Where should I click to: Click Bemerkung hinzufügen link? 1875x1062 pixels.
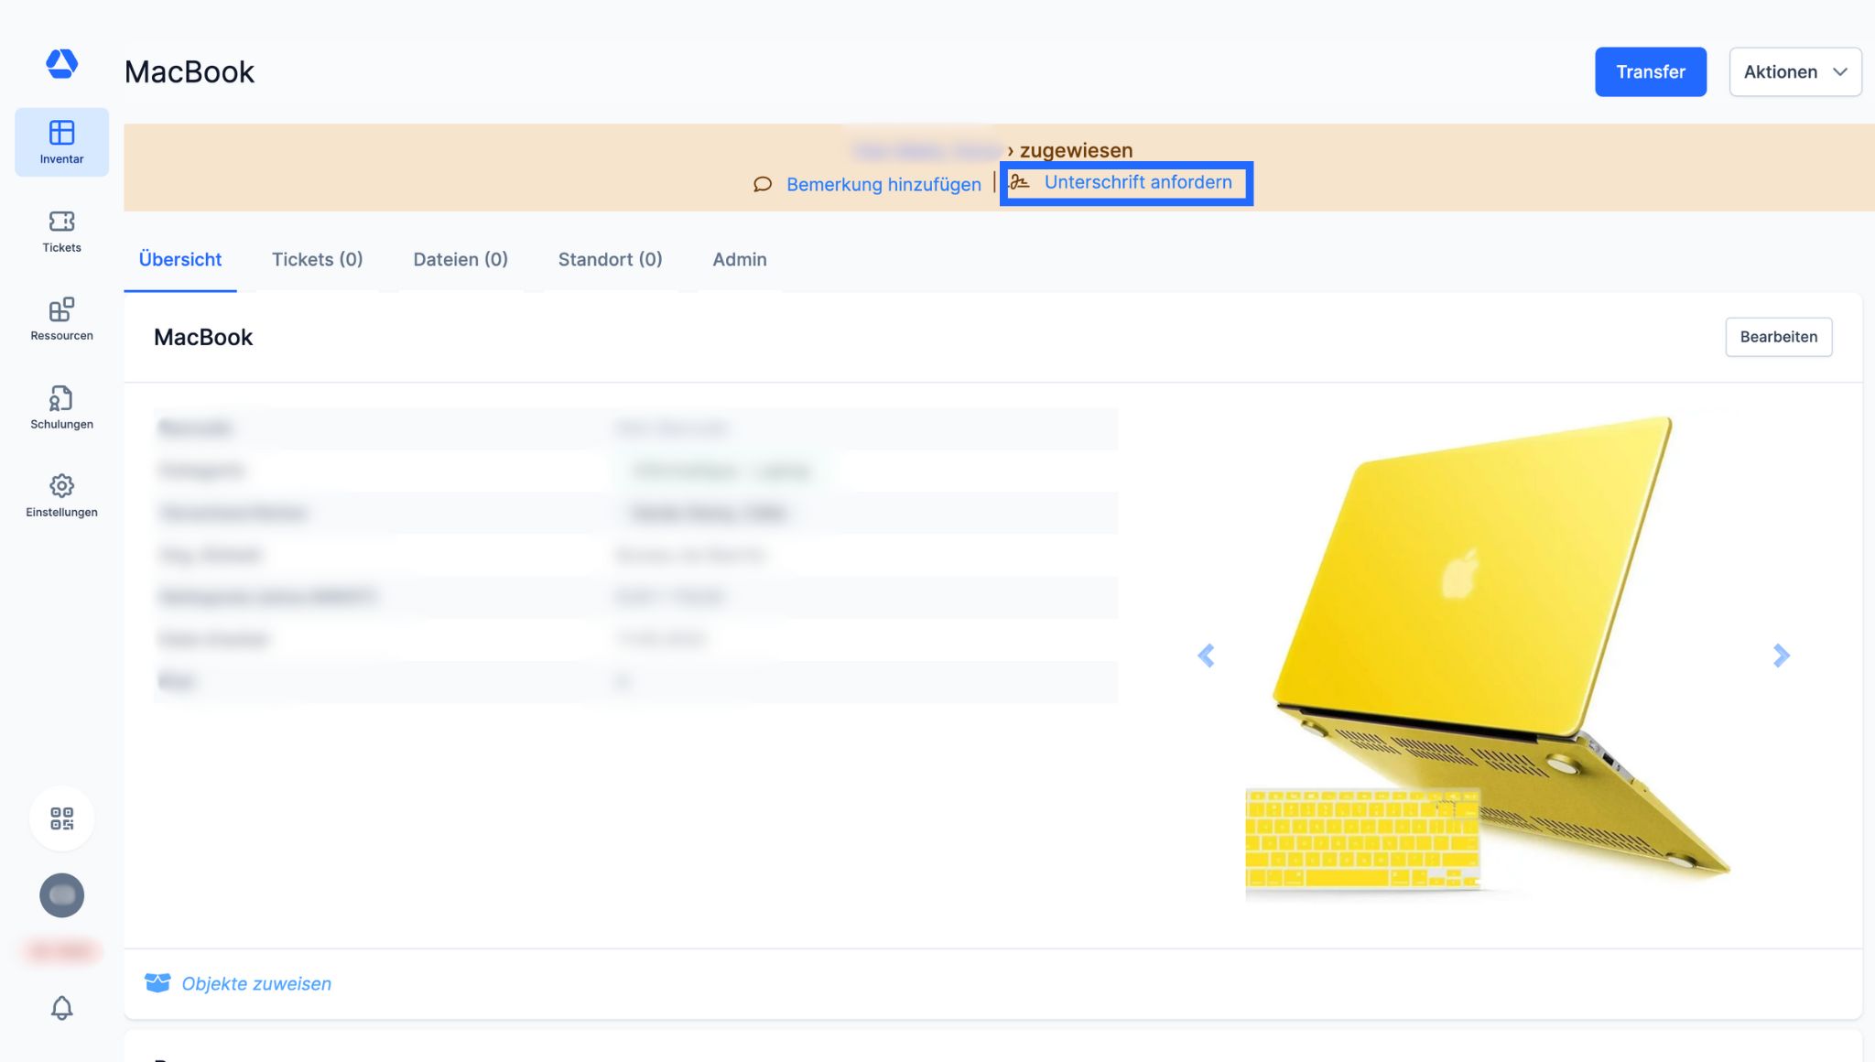(883, 185)
